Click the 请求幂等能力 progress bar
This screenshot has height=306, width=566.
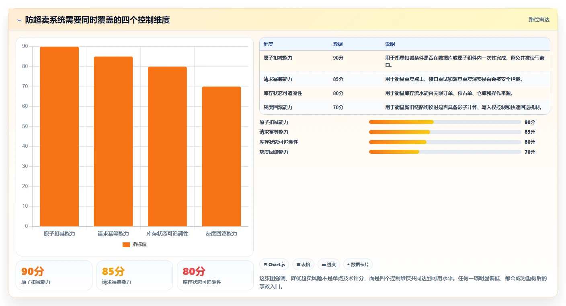point(445,132)
